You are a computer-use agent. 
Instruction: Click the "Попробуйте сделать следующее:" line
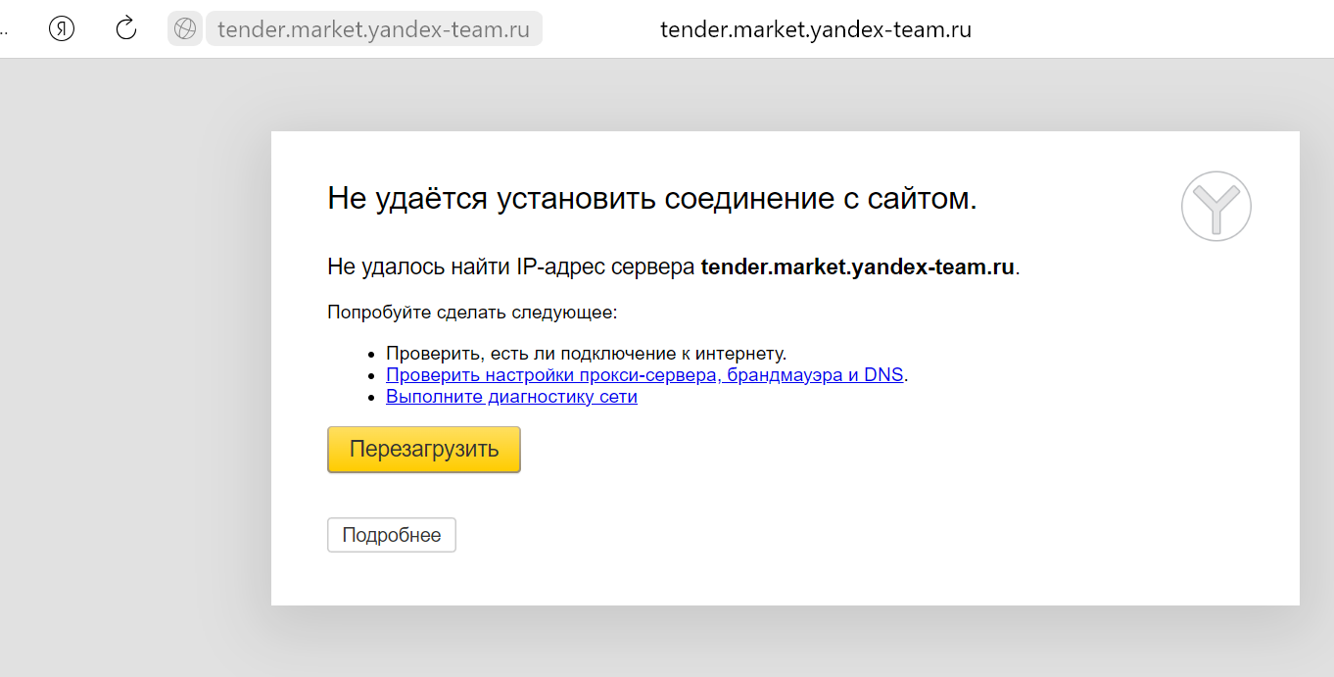click(x=472, y=314)
